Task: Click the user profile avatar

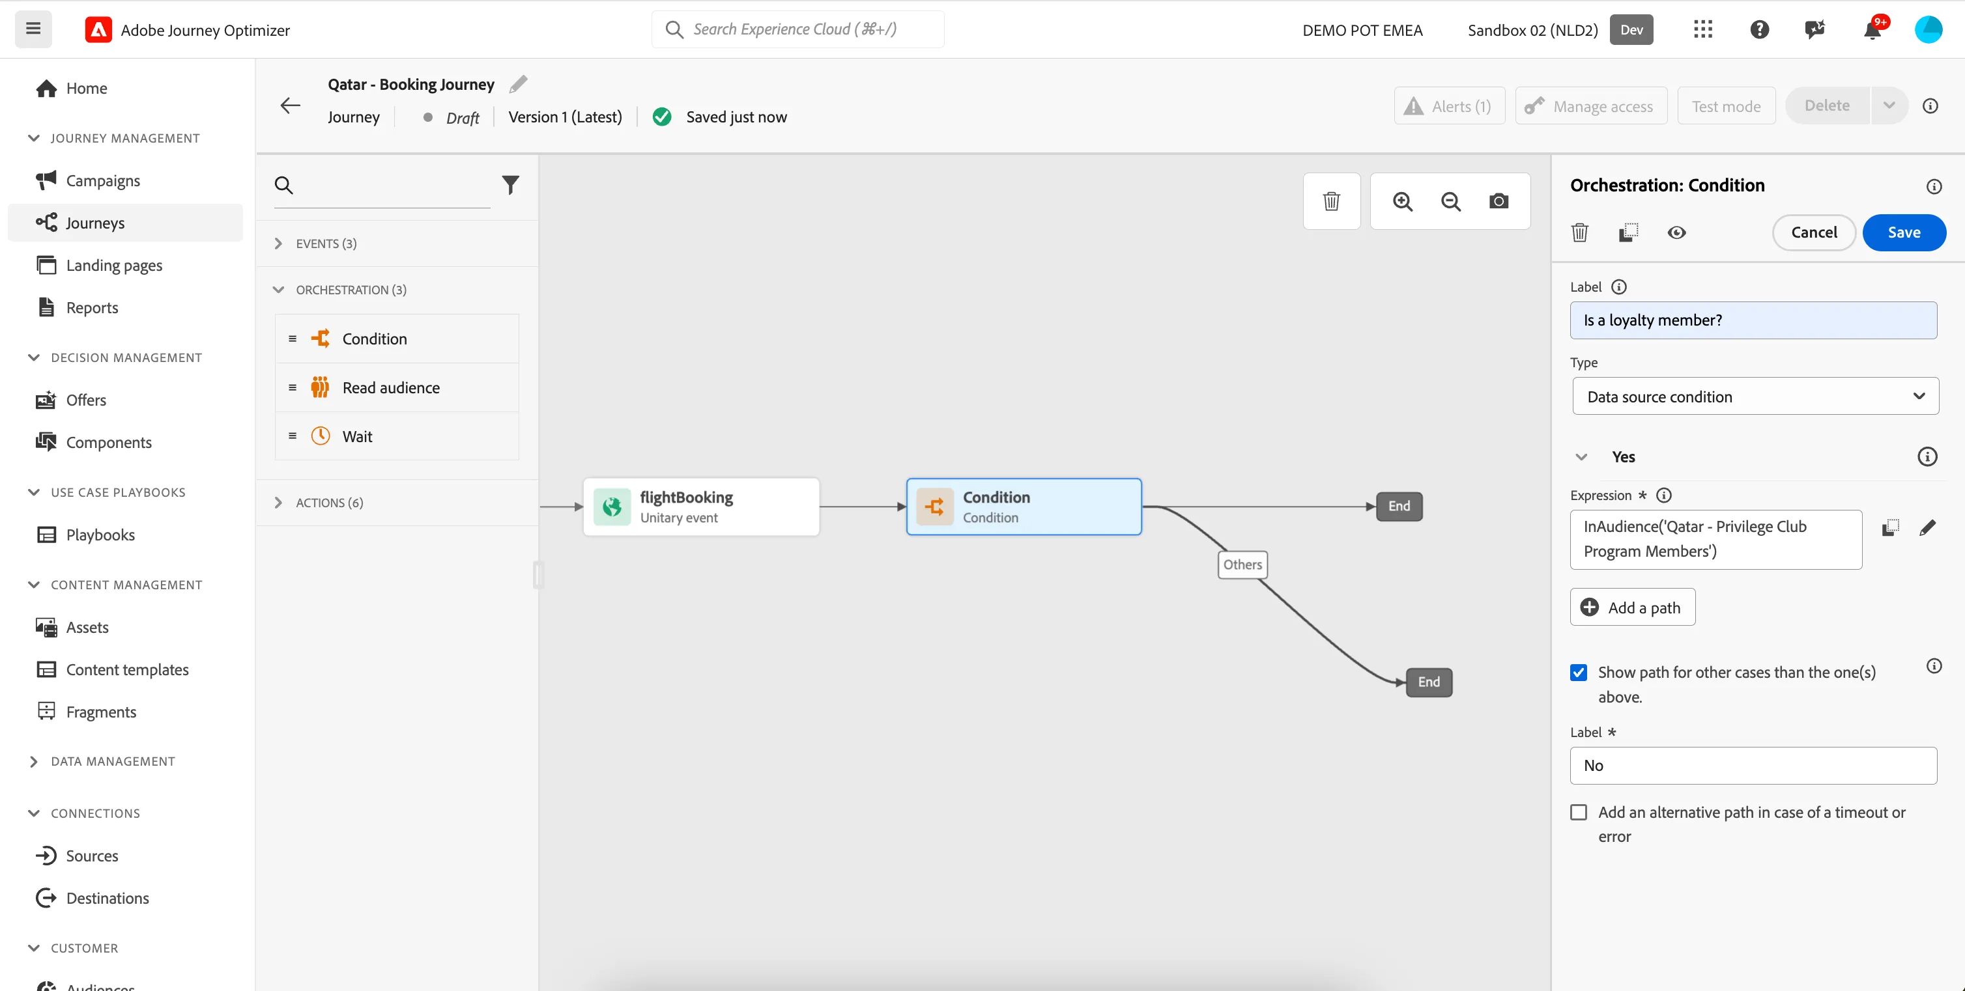Action: (x=1929, y=30)
